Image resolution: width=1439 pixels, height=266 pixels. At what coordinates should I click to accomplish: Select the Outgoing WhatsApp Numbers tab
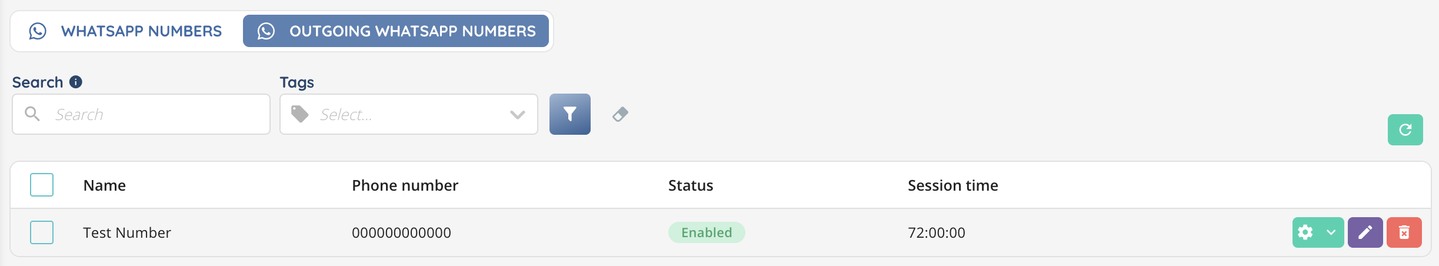[396, 31]
